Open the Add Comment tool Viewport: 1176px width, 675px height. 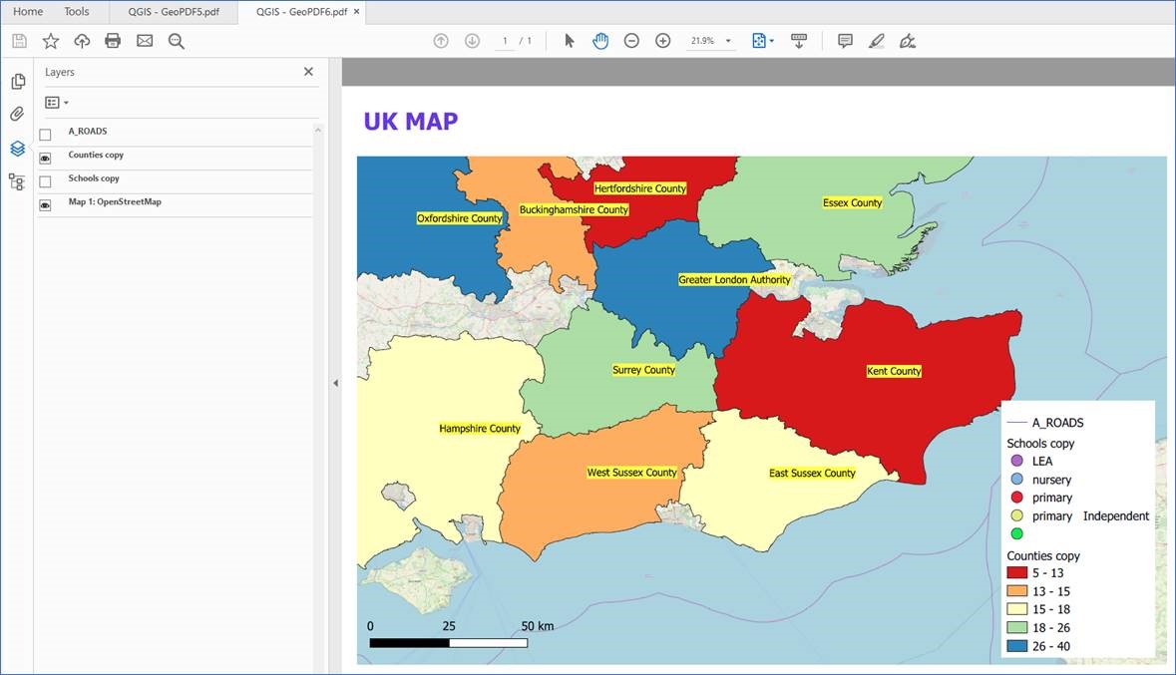tap(845, 41)
